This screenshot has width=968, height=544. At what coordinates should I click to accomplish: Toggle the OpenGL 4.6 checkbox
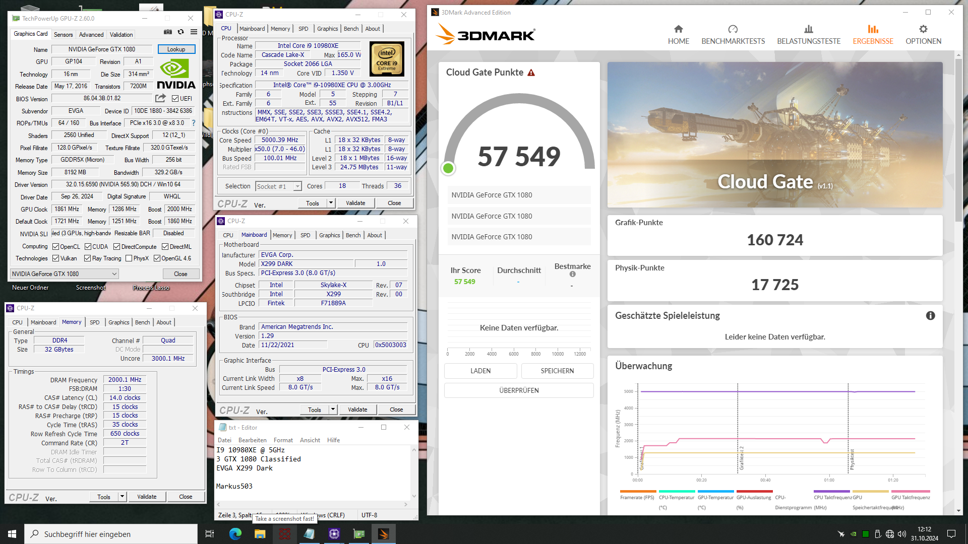coord(157,258)
